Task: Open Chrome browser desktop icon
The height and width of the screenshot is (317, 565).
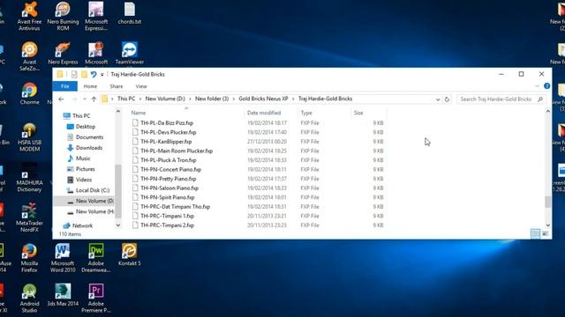Action: (29, 93)
